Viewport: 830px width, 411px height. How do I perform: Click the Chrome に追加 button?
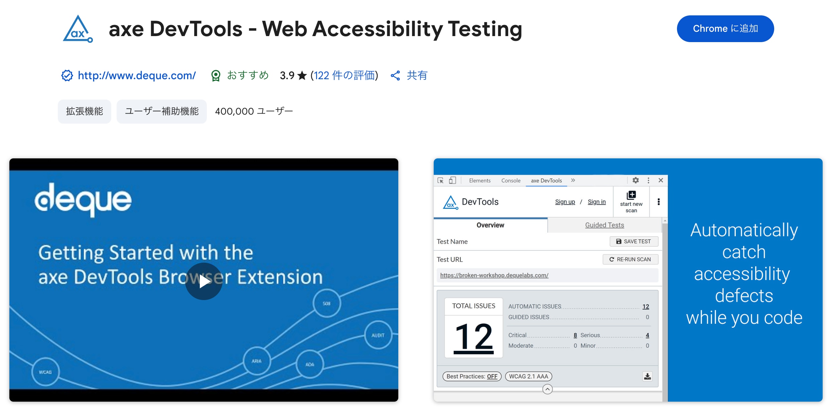point(725,29)
